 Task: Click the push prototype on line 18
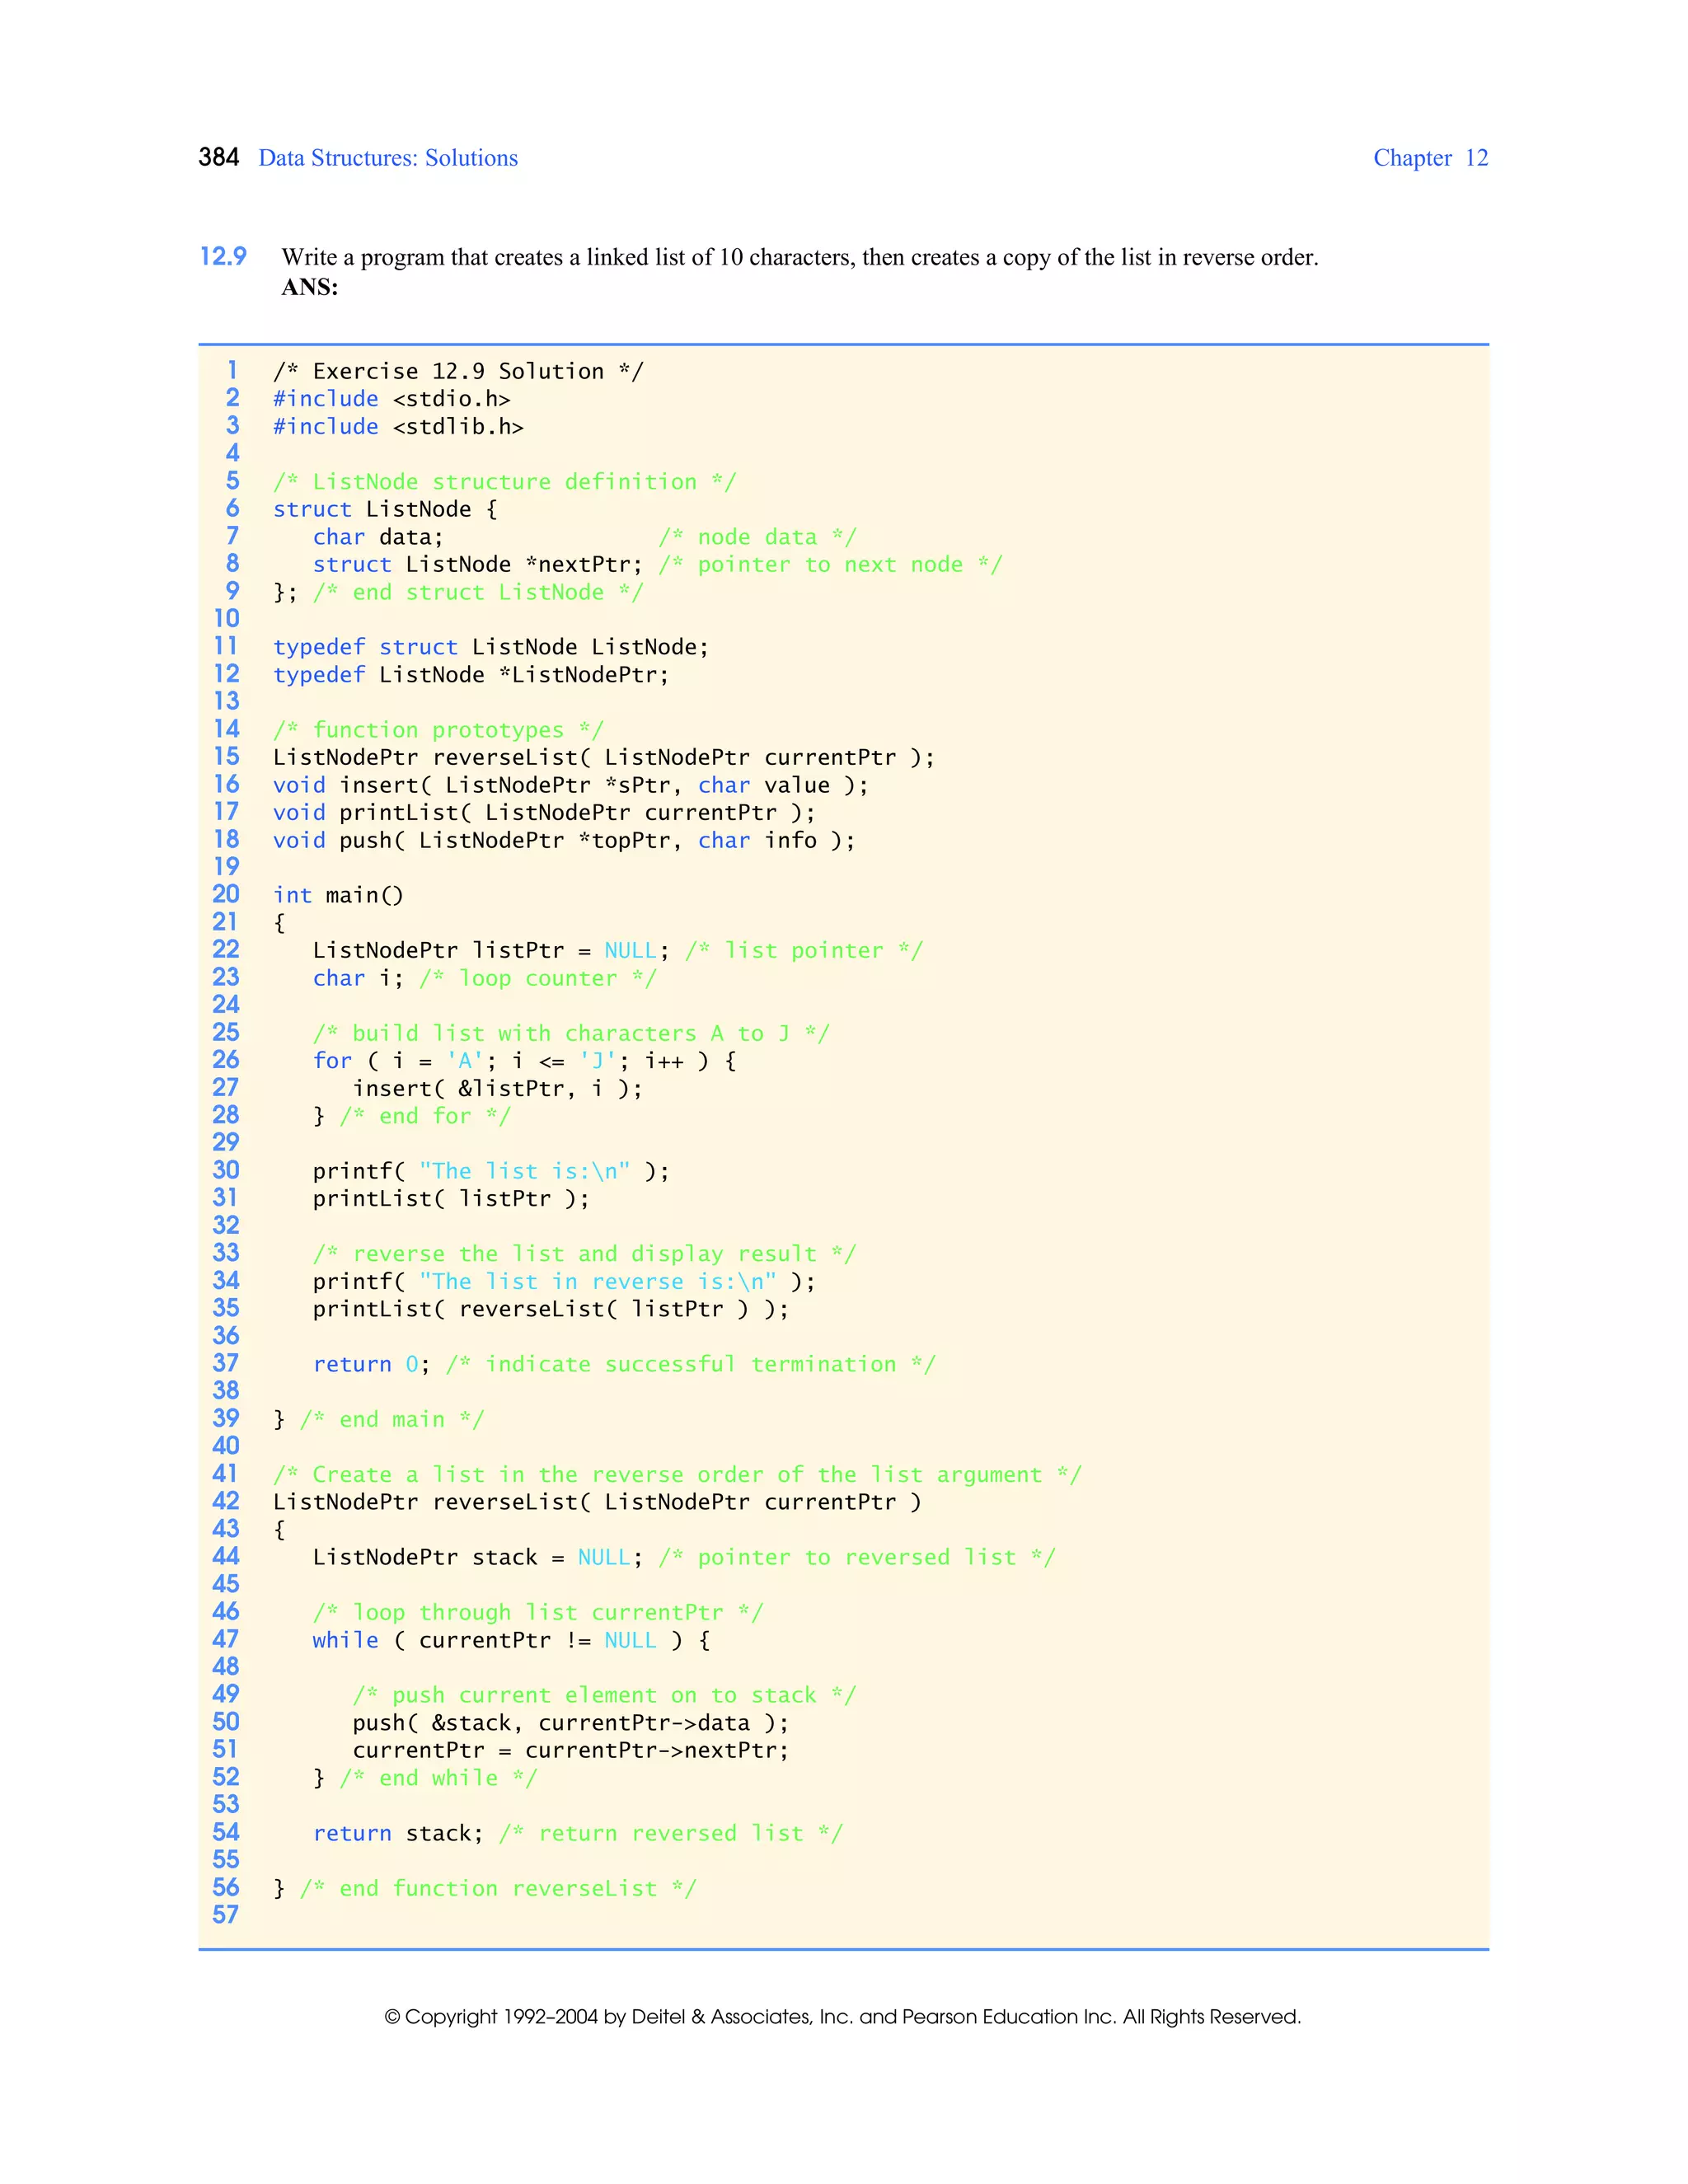point(564,841)
